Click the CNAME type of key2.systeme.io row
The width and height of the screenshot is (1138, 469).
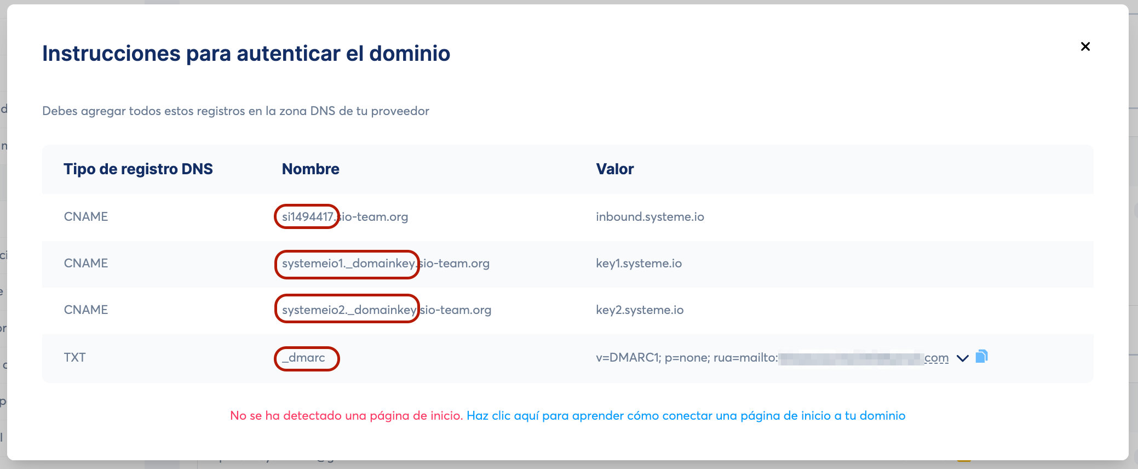pos(86,310)
